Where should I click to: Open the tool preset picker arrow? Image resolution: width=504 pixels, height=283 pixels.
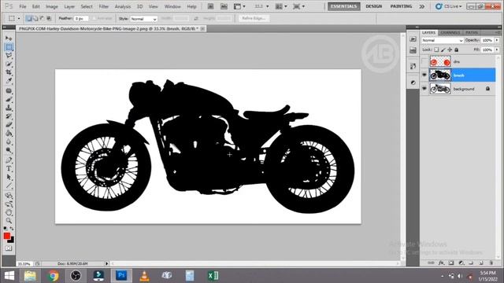(x=19, y=19)
